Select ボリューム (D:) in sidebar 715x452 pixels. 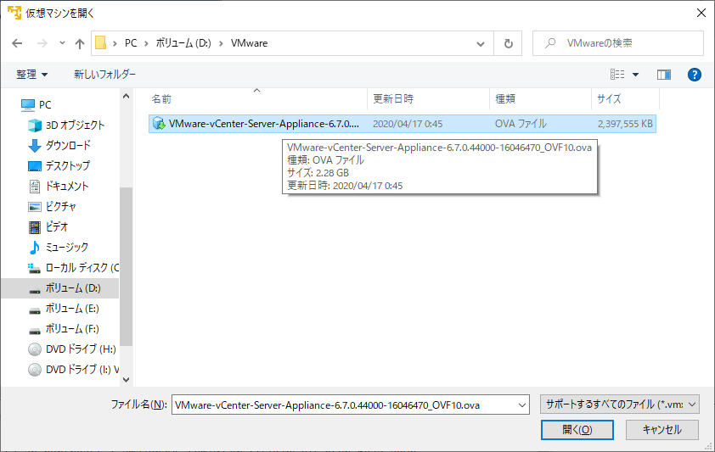coord(73,288)
